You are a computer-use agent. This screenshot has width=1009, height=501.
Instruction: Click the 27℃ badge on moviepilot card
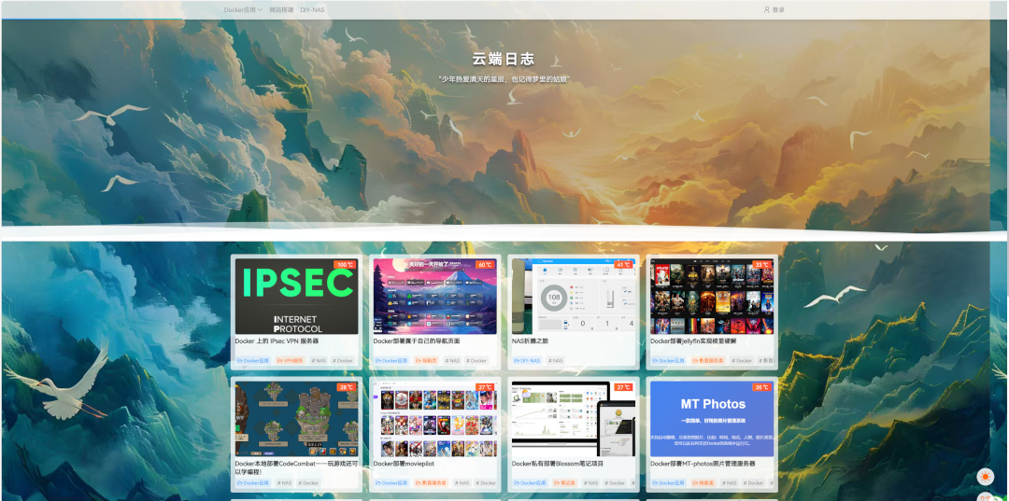485,387
